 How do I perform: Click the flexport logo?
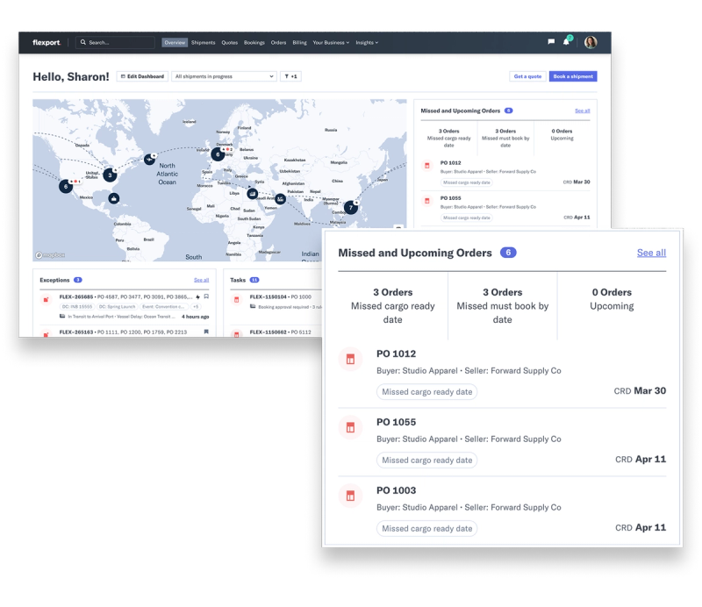pos(47,42)
